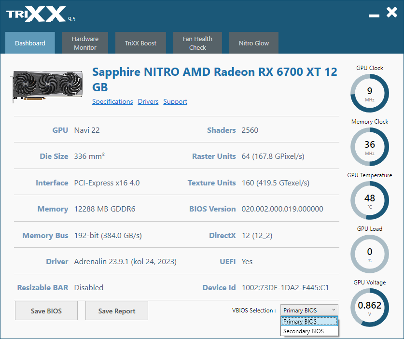Click the Resizable BAR Disabled value
The width and height of the screenshot is (404, 339).
89,287
